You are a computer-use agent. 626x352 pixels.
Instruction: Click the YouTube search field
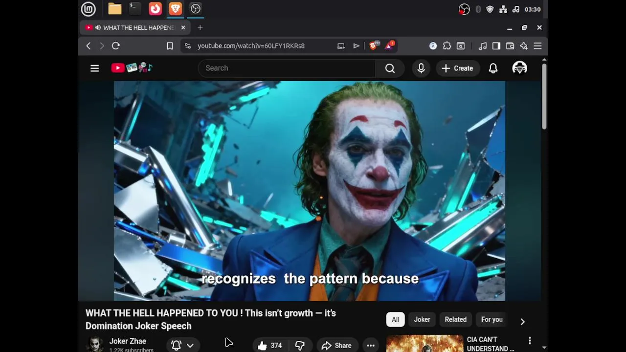287,68
